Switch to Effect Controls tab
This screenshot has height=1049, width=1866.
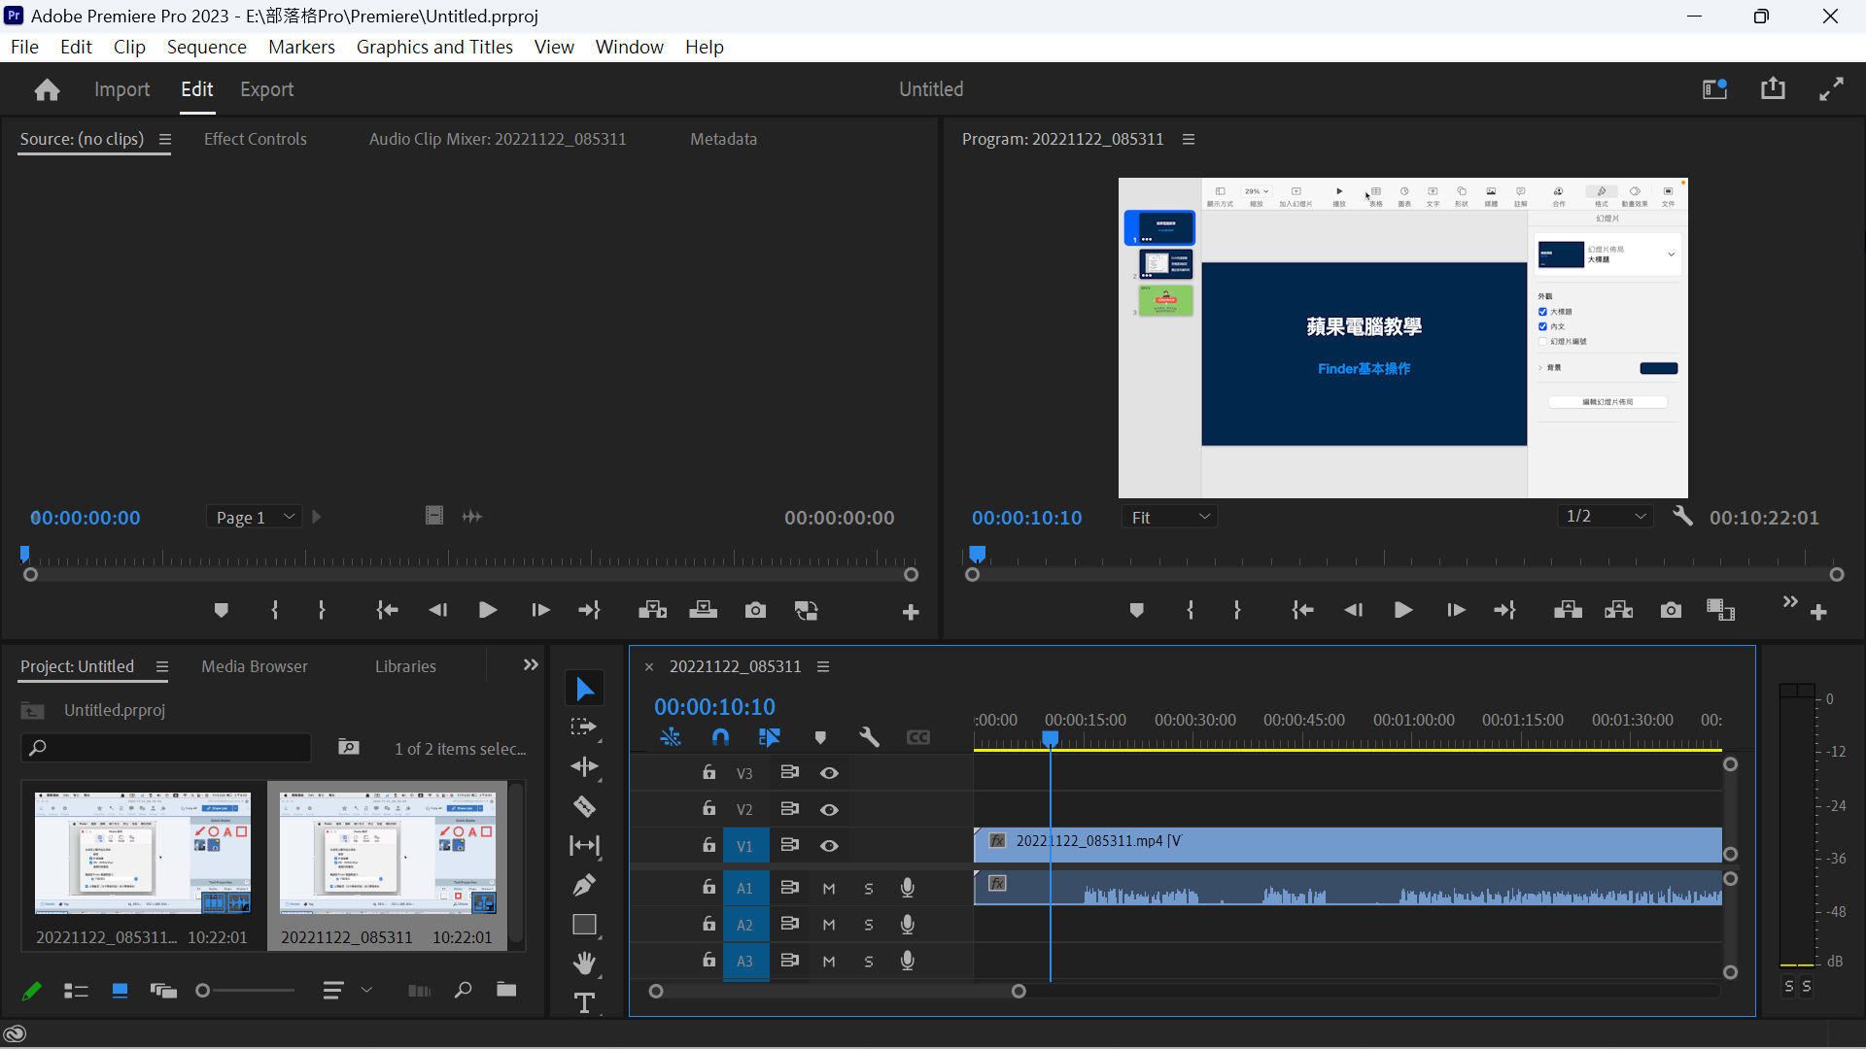click(256, 139)
